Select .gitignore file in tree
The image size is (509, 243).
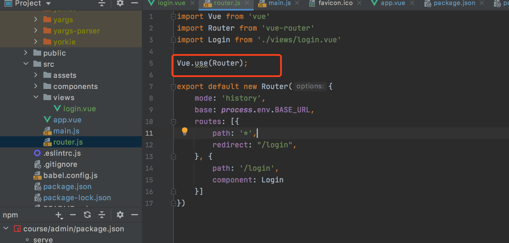point(60,164)
